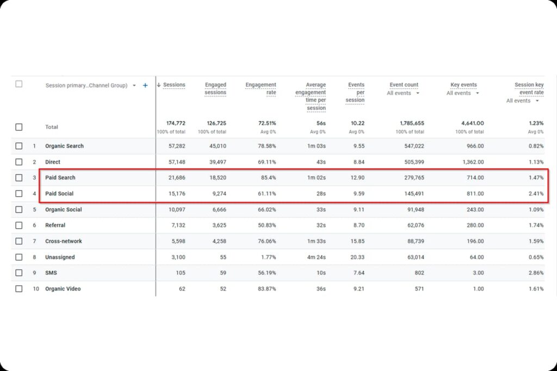Click the Cross-network channel name
This screenshot has width=557, height=371.
[x=64, y=241]
